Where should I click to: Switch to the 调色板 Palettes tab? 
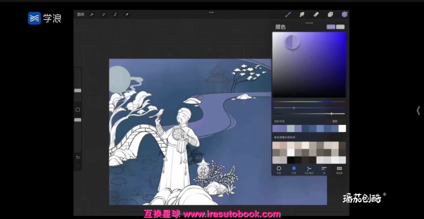tap(339, 170)
